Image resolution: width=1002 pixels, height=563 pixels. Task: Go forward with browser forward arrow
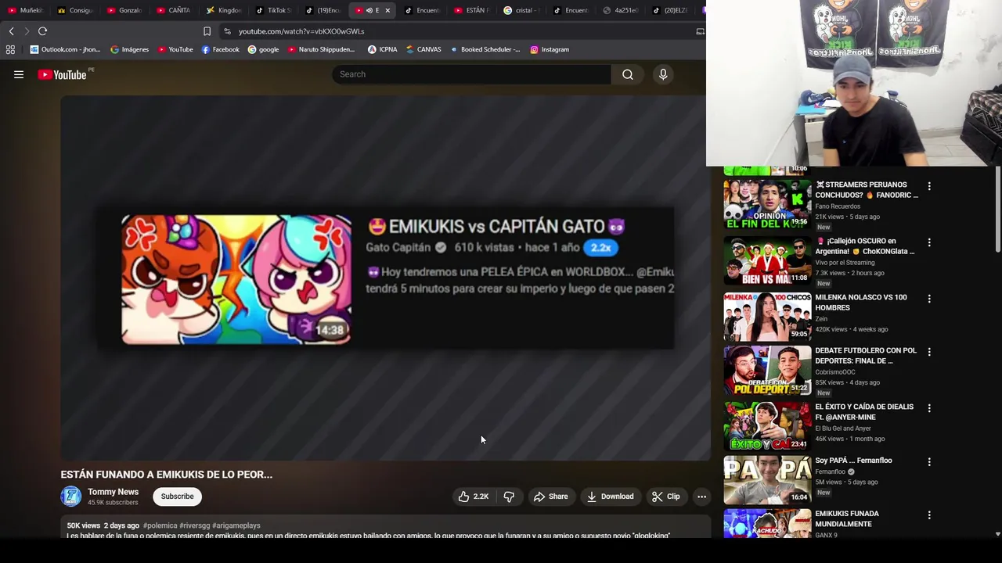[x=27, y=31]
